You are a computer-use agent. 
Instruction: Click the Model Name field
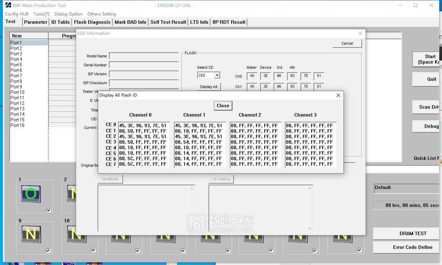144,56
